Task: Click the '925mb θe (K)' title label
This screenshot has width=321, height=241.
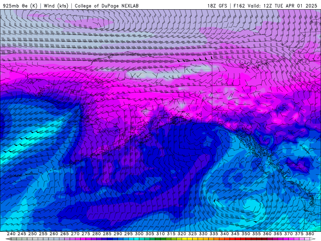Action: pos(20,6)
